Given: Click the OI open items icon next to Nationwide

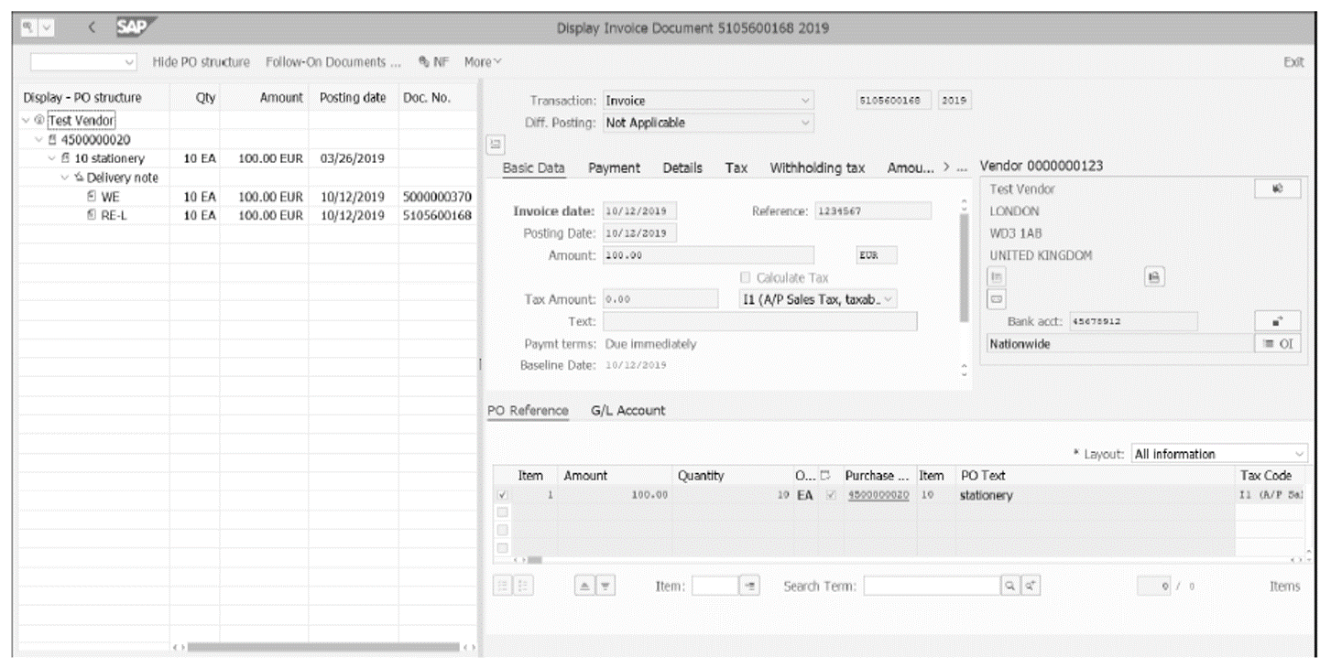Looking at the screenshot, I should coord(1277,343).
